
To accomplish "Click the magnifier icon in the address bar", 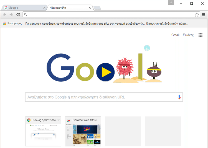I will pyautogui.click(x=26, y=15).
